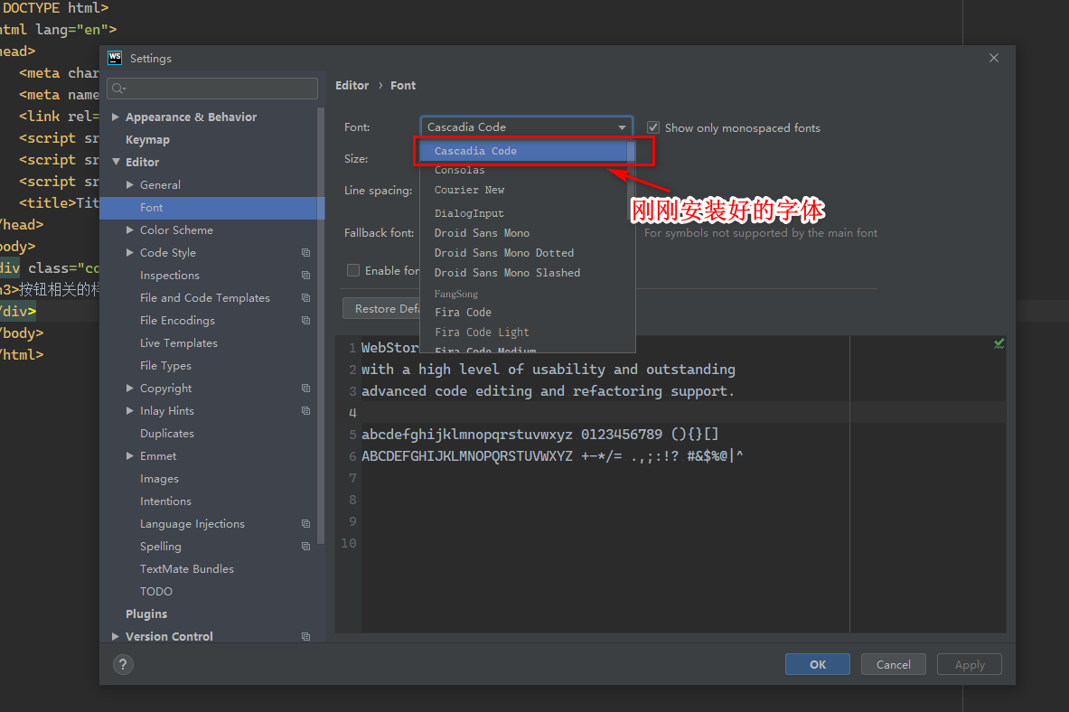This screenshot has width=1069, height=712.
Task: Expand the Appearance & Behavior section
Action: point(115,117)
